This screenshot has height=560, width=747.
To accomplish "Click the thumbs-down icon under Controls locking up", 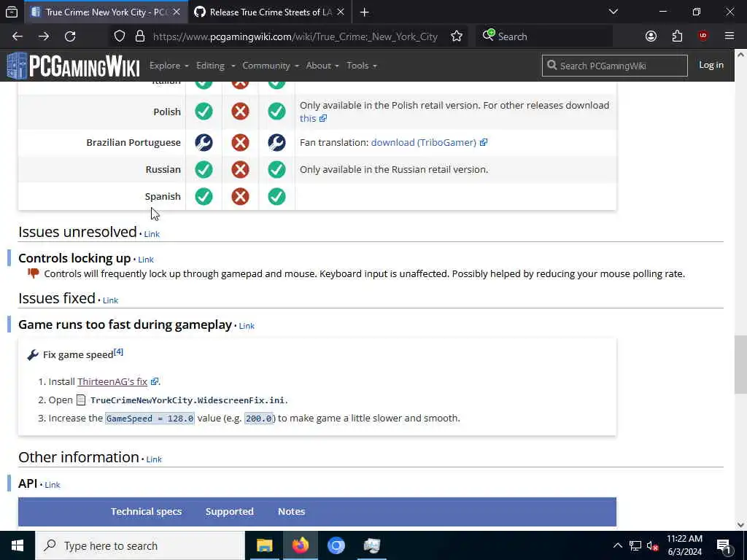I will pos(34,273).
